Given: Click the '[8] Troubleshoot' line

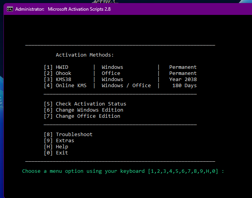Looking at the screenshot, I should 68,134.
